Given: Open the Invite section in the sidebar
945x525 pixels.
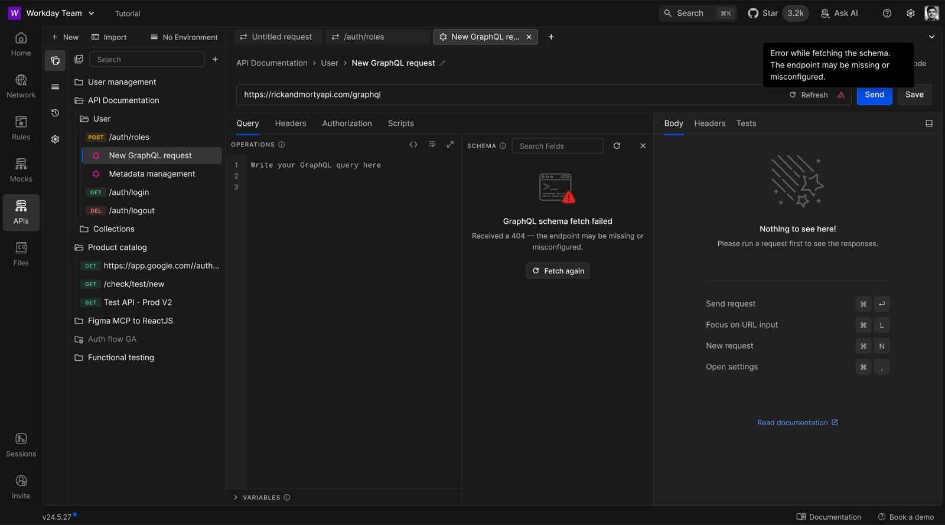Looking at the screenshot, I should [x=21, y=487].
